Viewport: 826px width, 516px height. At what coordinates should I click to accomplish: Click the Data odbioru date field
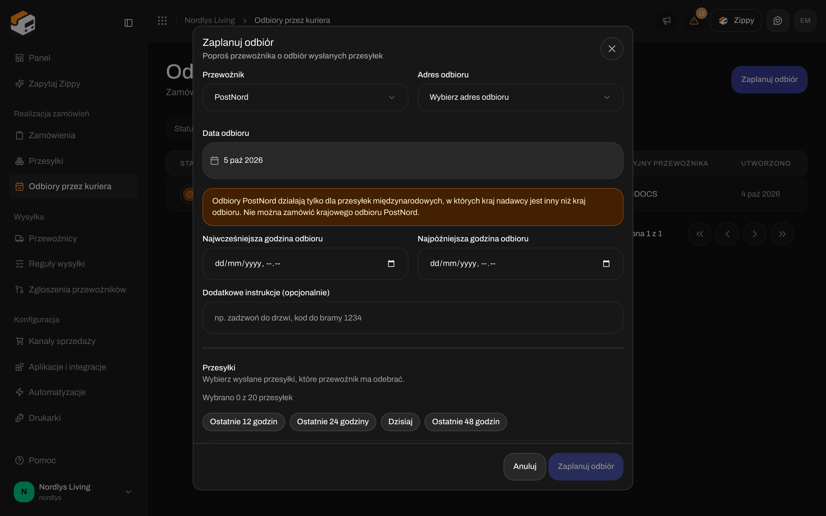(x=413, y=161)
